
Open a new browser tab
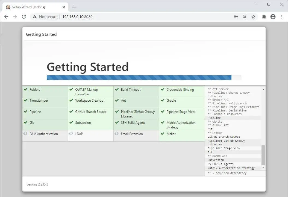coord(74,7)
